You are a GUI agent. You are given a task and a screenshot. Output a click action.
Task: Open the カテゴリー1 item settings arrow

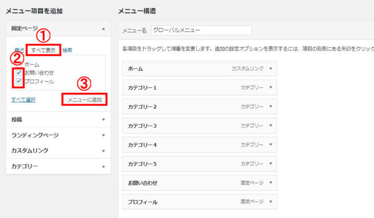pos(271,88)
